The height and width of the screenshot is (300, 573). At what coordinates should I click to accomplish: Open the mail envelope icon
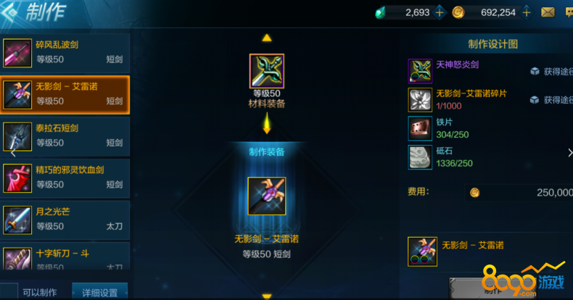548,12
